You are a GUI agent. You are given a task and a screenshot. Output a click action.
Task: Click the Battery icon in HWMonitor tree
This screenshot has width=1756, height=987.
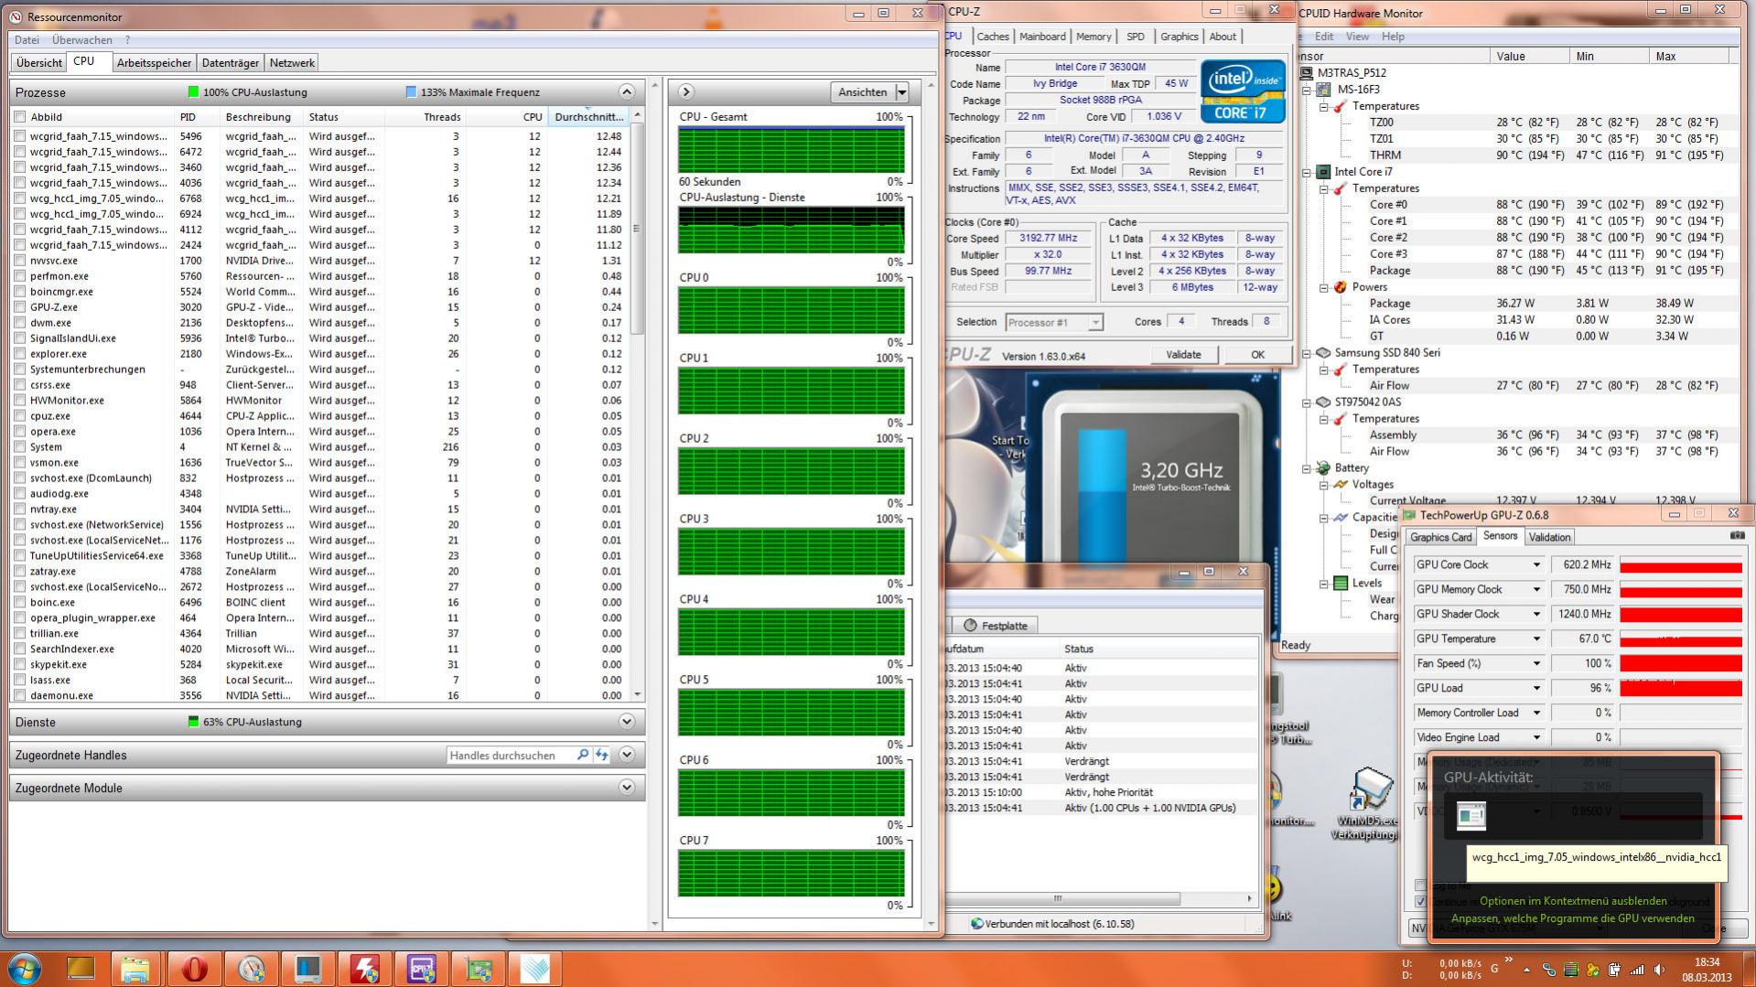(1322, 468)
